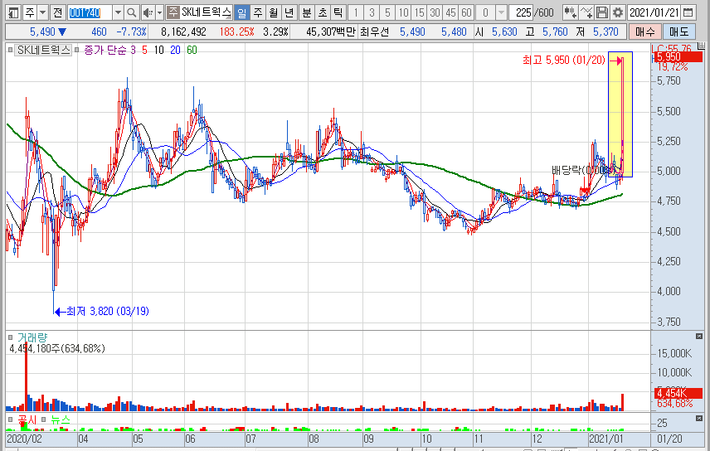The height and width of the screenshot is (451, 710).
Task: Click the stock search magnifier icon
Action: [x=131, y=12]
